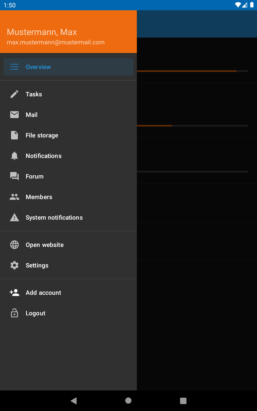Click the add-person icon for Add account
Viewport: 257px width, 411px height.
click(x=14, y=293)
